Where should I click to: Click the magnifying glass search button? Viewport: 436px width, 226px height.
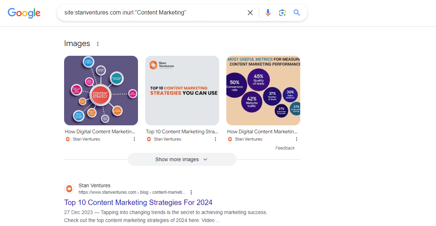click(297, 13)
